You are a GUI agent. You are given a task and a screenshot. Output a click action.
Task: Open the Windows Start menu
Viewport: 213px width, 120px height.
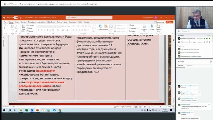click(4, 110)
